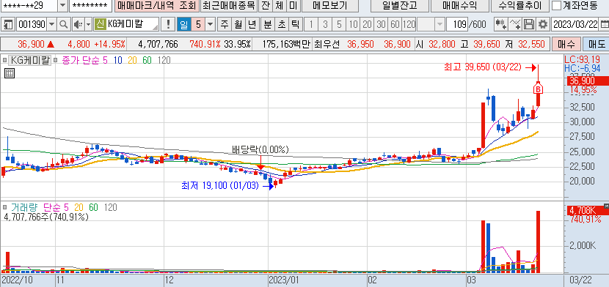
Task: Open the 매매수익 view
Action: (x=459, y=5)
